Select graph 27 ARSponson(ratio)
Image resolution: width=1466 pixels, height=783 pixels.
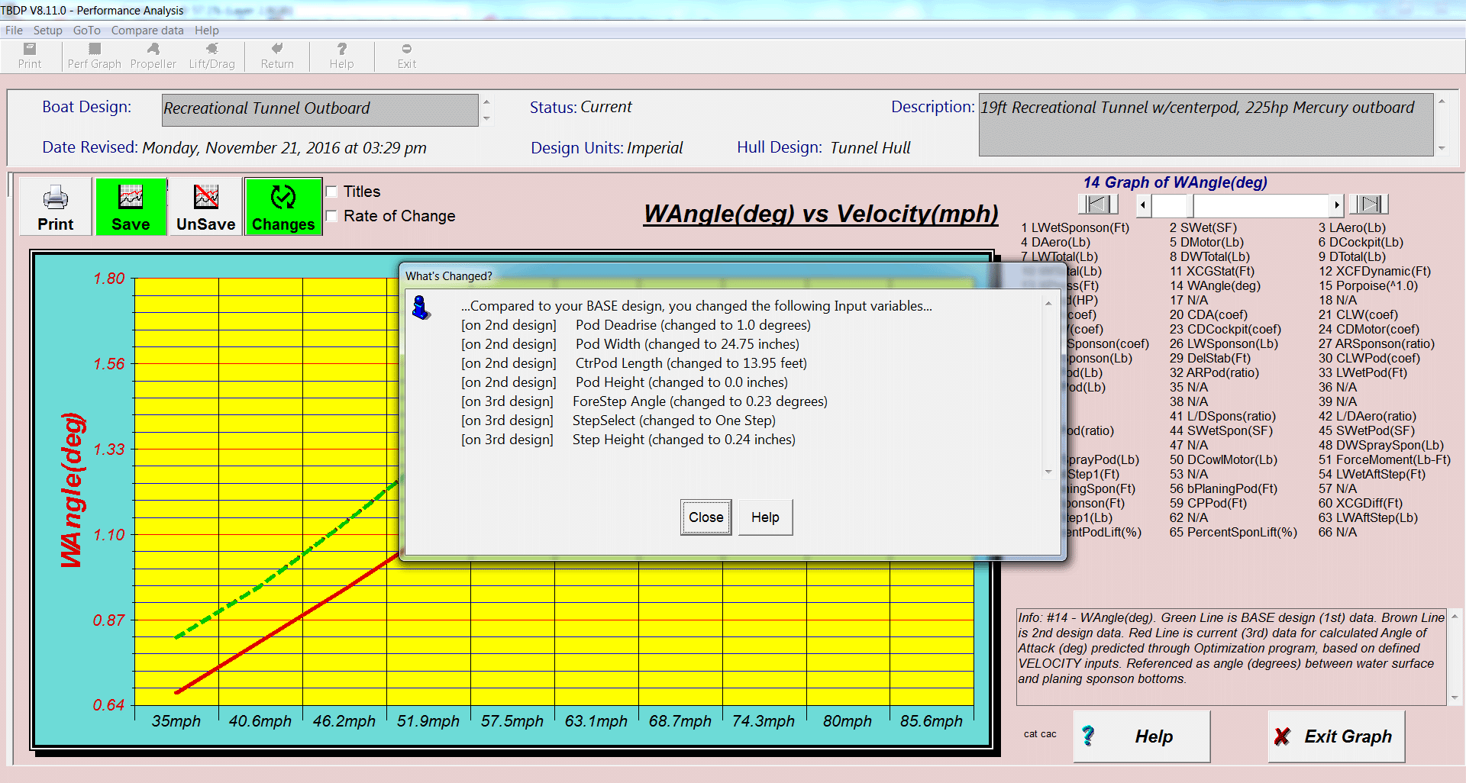1377,343
